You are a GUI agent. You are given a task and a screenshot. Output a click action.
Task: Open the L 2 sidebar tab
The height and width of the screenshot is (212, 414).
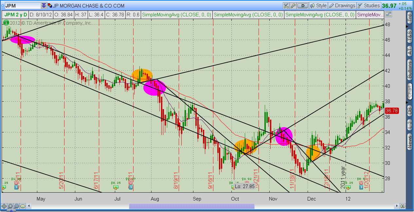[x=409, y=125]
